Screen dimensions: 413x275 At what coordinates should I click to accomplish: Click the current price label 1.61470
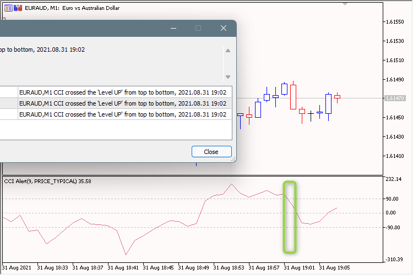tap(395, 98)
